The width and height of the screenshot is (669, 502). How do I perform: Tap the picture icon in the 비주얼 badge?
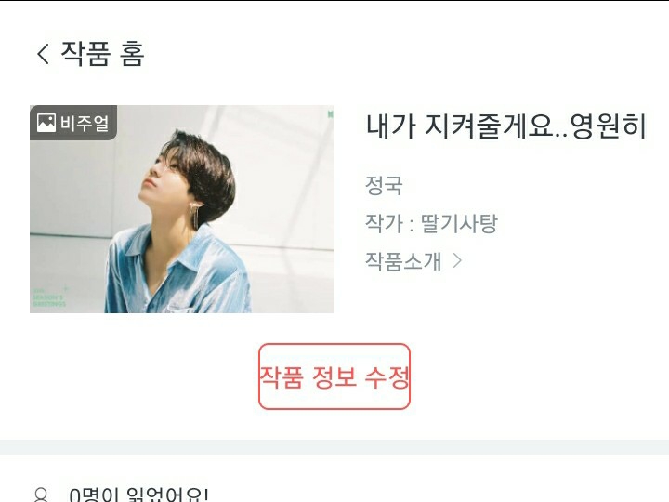[x=46, y=123]
